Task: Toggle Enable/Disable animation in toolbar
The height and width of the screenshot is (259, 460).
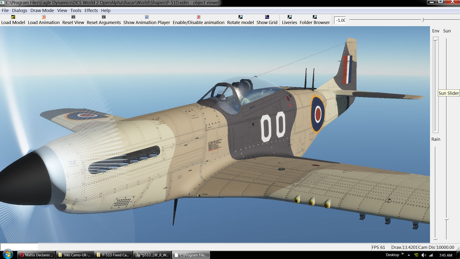Action: [x=199, y=17]
